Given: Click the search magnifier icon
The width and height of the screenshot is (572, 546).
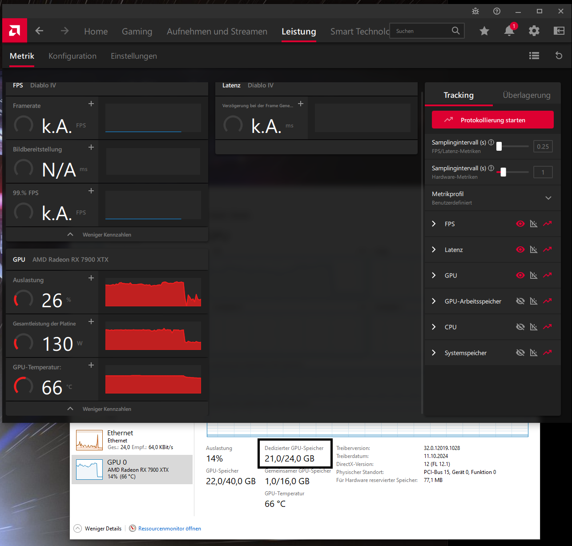Looking at the screenshot, I should click(455, 31).
